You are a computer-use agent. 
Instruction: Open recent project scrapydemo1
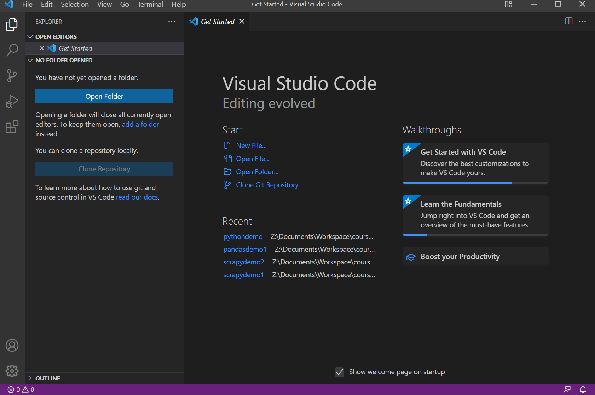coord(244,275)
